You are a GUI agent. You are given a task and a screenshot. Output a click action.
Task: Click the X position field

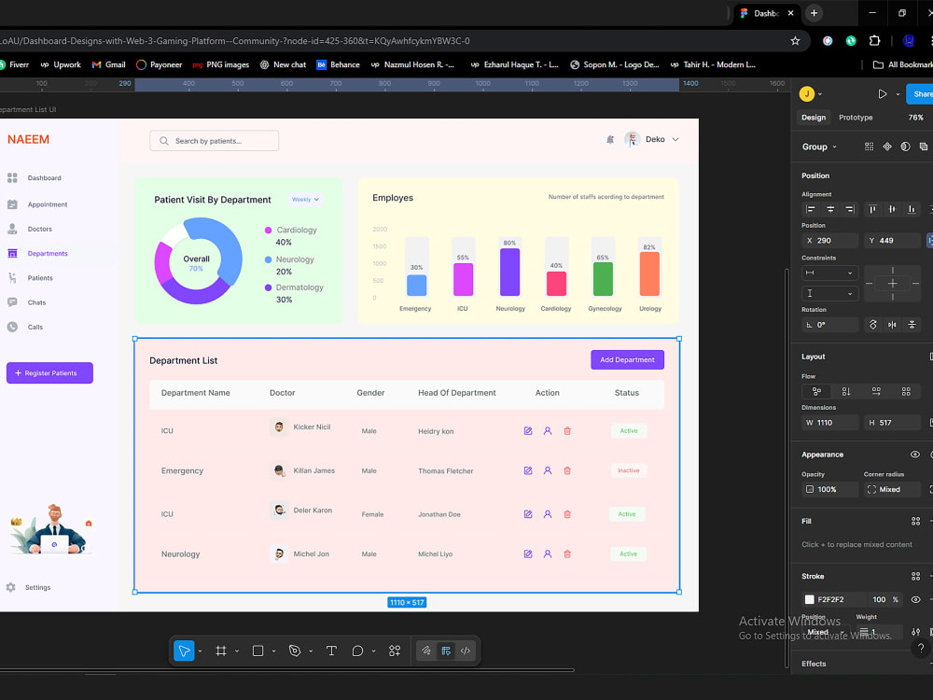tap(830, 241)
